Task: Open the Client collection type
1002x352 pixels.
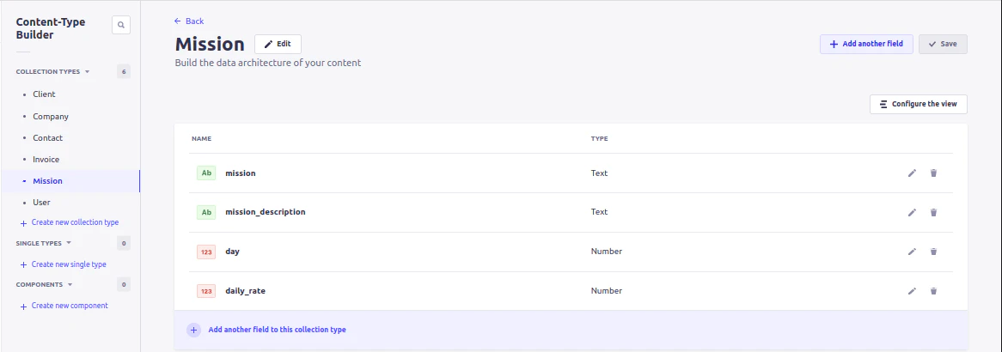Action: (x=44, y=94)
